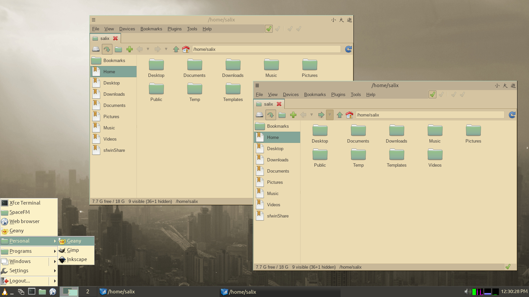Open Bookmarks menu in back window
Screen dimensions: 529x297
tap(151, 29)
